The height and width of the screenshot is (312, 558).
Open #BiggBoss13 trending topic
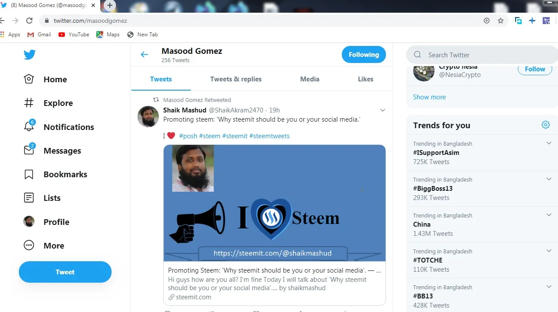(433, 189)
